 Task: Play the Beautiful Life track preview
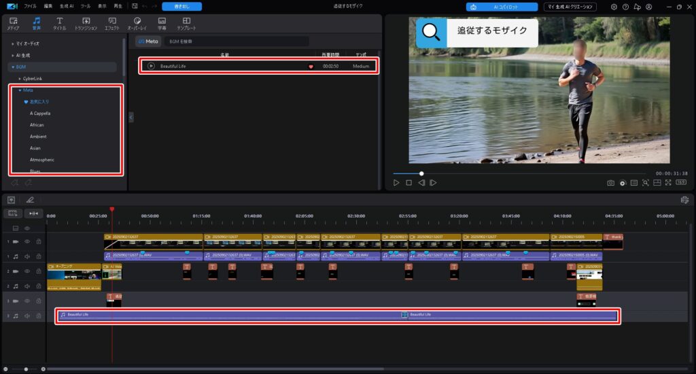pyautogui.click(x=151, y=66)
